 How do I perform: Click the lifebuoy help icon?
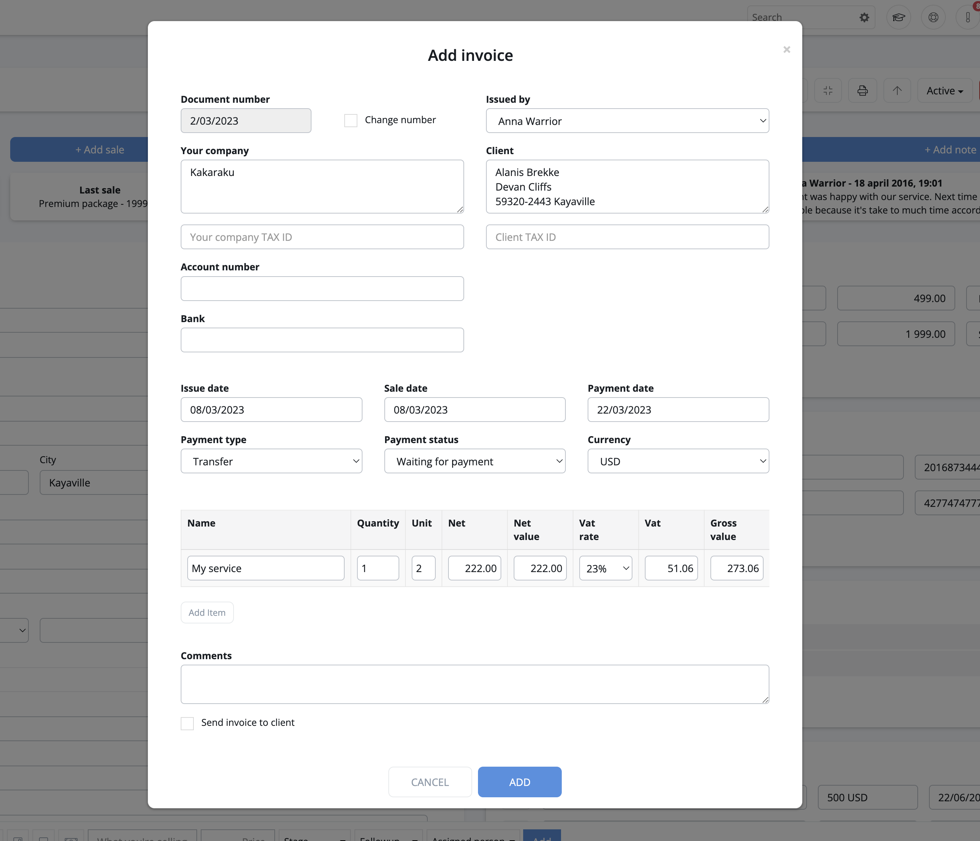(x=933, y=17)
